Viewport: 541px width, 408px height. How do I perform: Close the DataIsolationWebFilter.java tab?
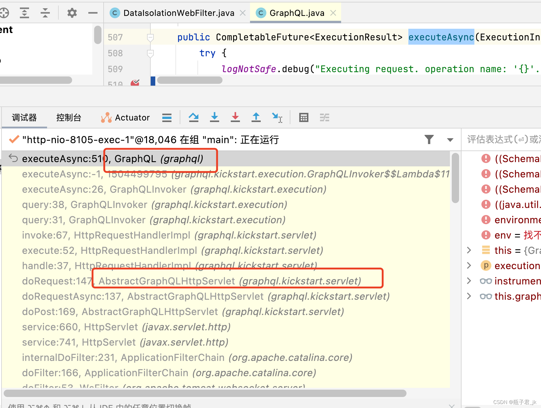point(243,13)
